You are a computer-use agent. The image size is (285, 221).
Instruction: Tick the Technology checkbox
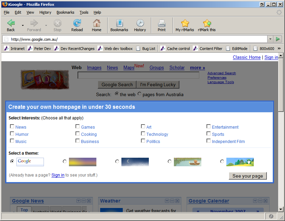click(x=143, y=134)
